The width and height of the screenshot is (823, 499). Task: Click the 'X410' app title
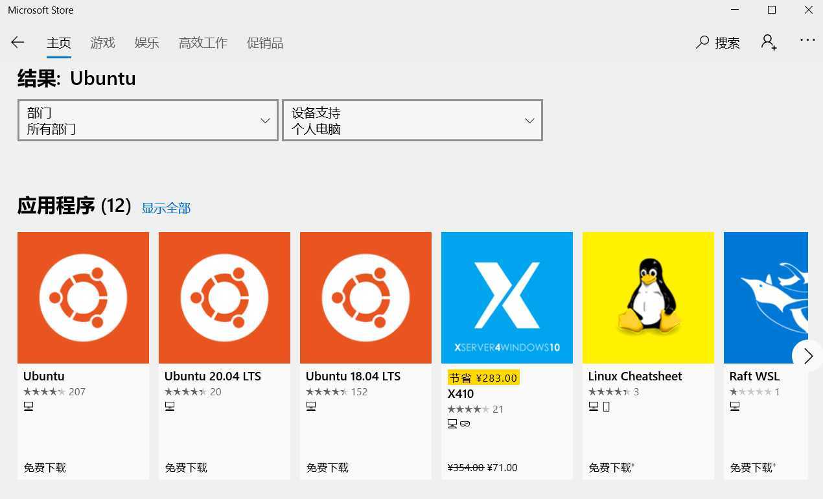pyautogui.click(x=461, y=393)
